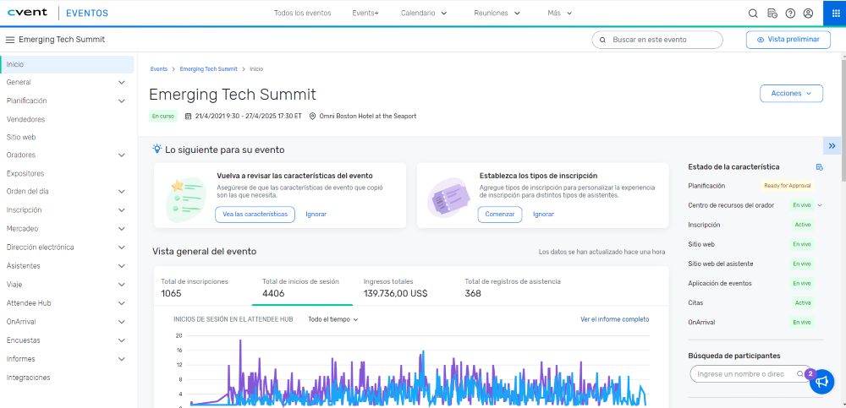The image size is (846, 408).
Task: Toggle the hamburger menu beside Emerging Tech Summit
Action: 10,40
